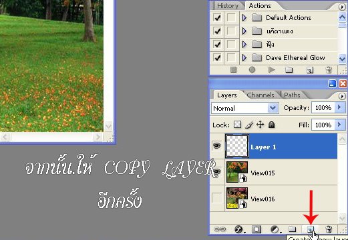Click the Begin recording circle in Actions
Screen dimensions: 348x240
(252, 70)
